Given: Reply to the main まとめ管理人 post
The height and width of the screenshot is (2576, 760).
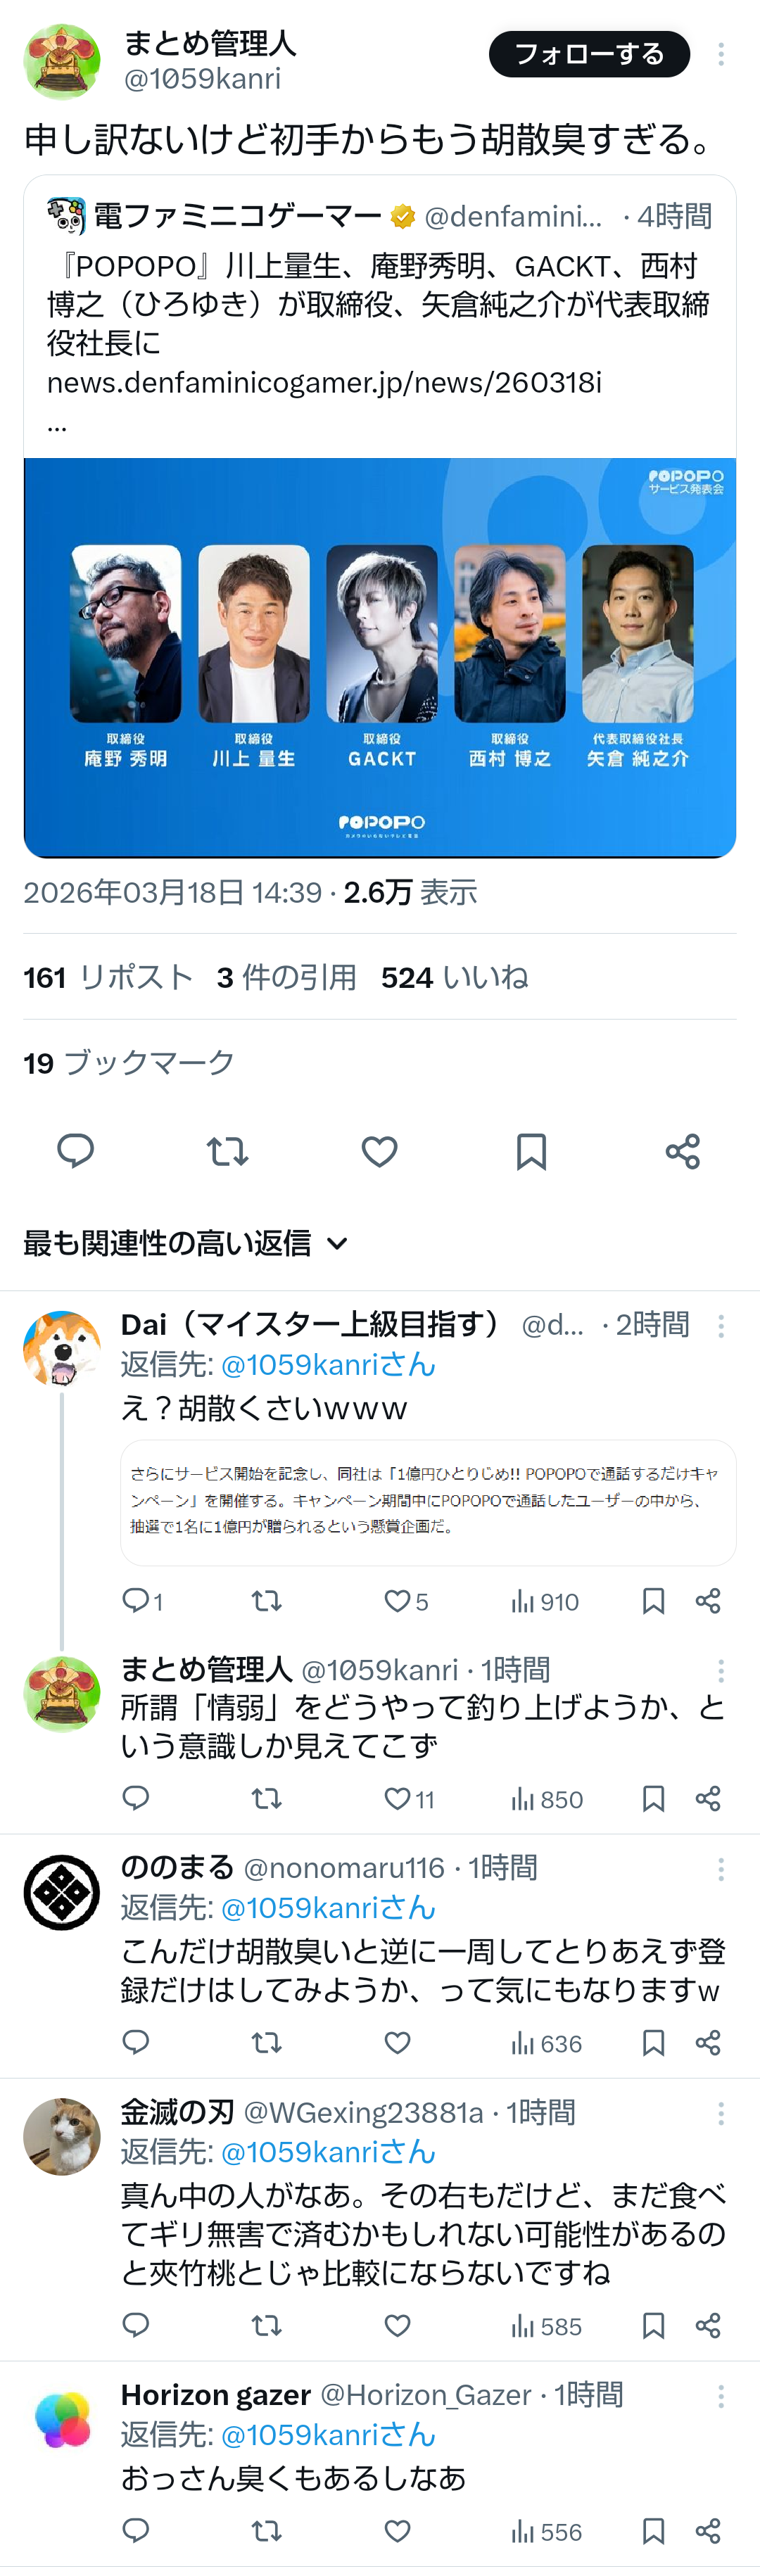Looking at the screenshot, I should [x=75, y=1151].
